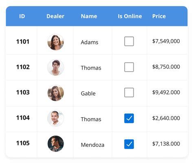Tick the online checkbox for Gable
Image resolution: width=193 pixels, height=164 pixels.
coord(129,92)
